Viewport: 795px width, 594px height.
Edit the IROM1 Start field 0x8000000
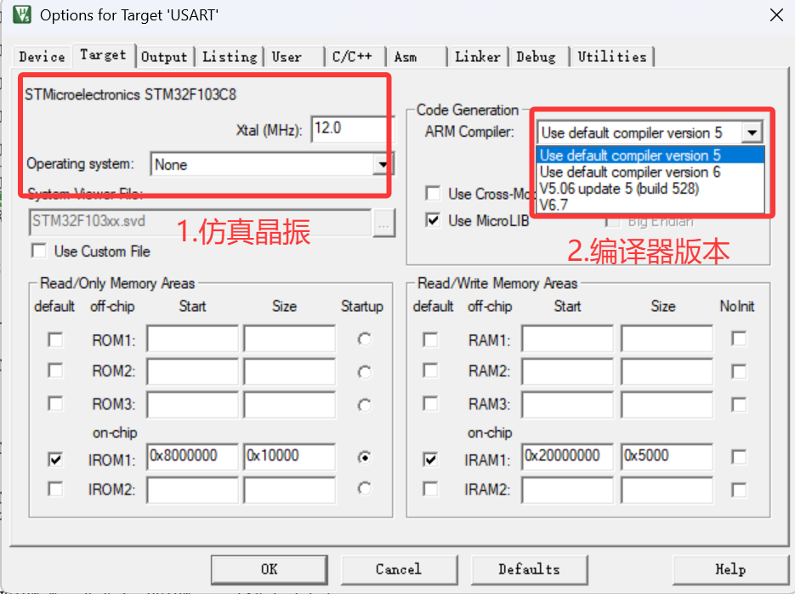click(192, 456)
